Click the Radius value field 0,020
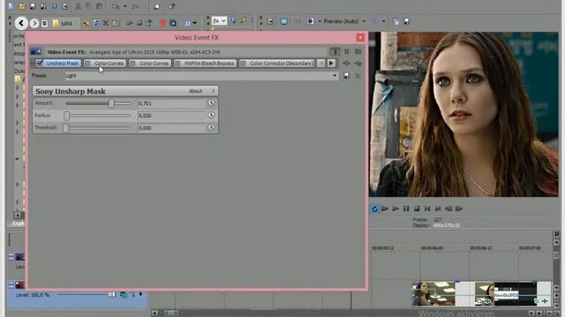Viewport: 565px width, 317px height. click(x=171, y=115)
